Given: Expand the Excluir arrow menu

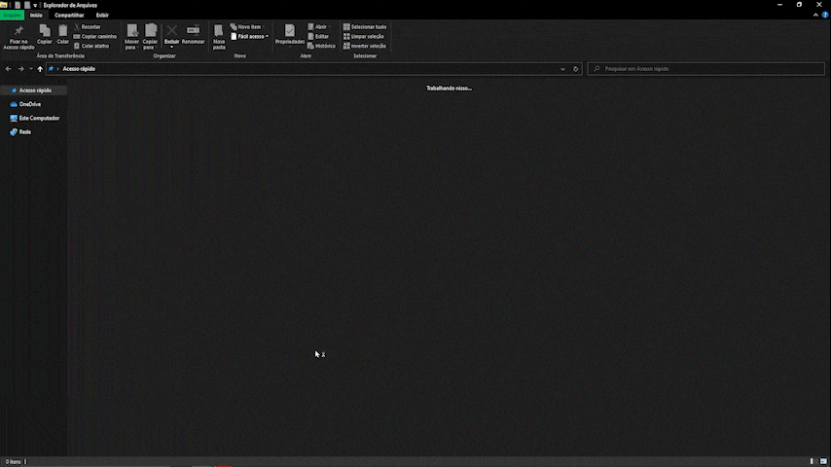Looking at the screenshot, I should pos(171,47).
